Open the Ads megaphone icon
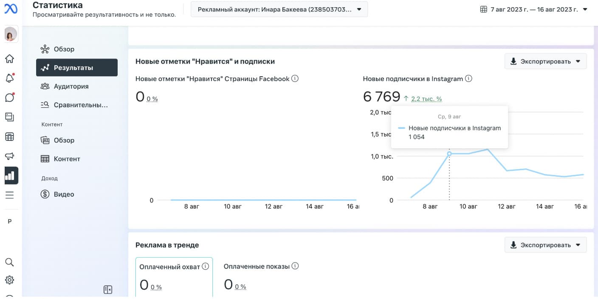 [x=9, y=156]
